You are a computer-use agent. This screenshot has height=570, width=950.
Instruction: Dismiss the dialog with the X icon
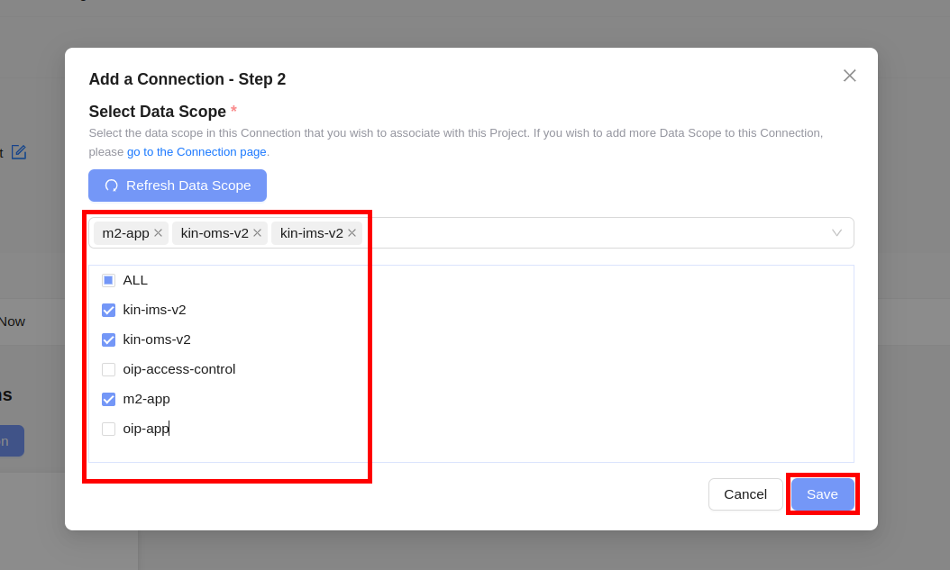(849, 76)
